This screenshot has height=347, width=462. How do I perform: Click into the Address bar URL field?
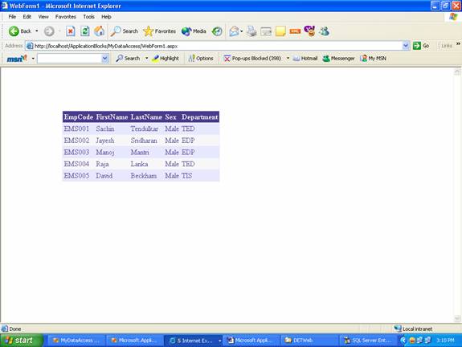point(215,46)
